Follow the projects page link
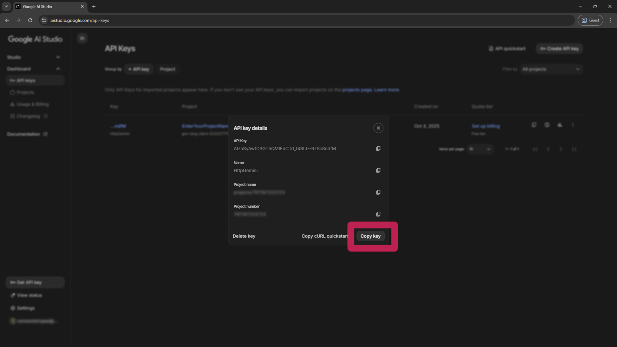The image size is (617, 347). point(357,90)
